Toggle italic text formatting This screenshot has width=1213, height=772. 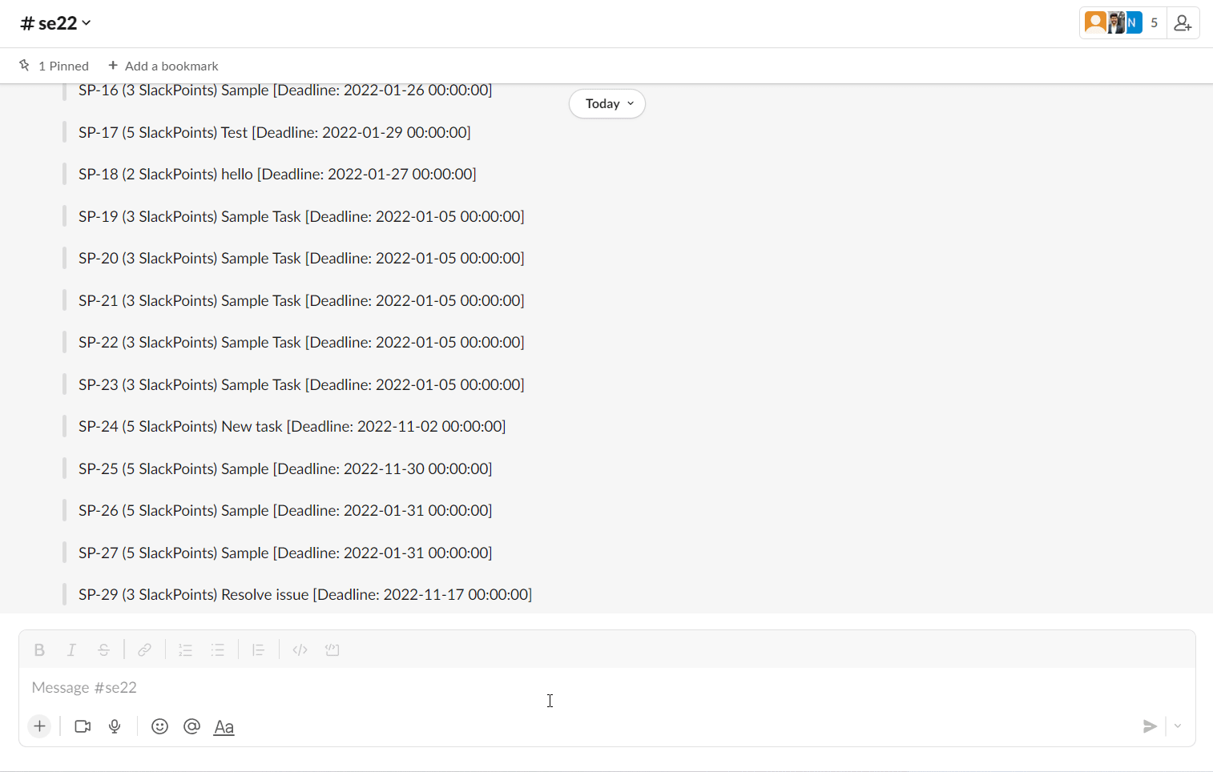pyautogui.click(x=71, y=650)
